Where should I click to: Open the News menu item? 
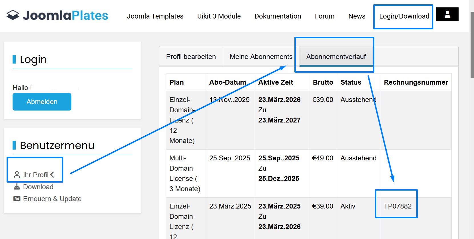[x=357, y=16]
